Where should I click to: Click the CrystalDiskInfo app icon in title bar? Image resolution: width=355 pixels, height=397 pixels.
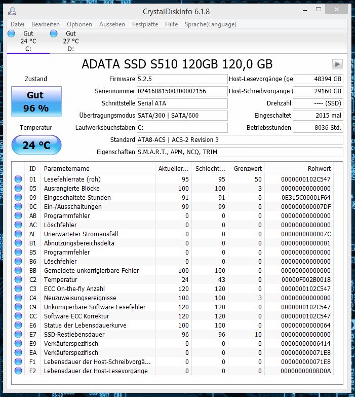(12, 11)
